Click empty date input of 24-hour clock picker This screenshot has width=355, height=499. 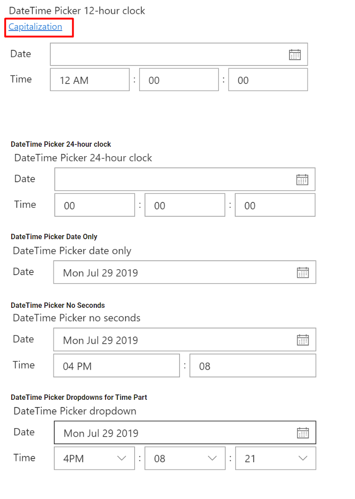(x=175, y=179)
